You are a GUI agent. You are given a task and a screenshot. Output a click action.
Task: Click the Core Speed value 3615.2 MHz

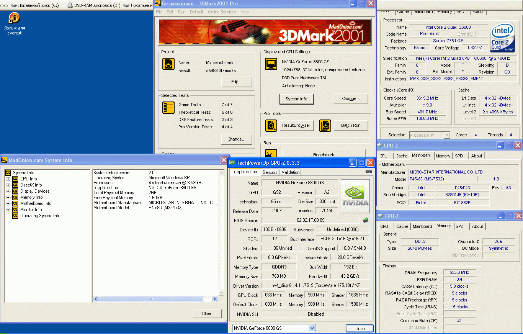(427, 98)
